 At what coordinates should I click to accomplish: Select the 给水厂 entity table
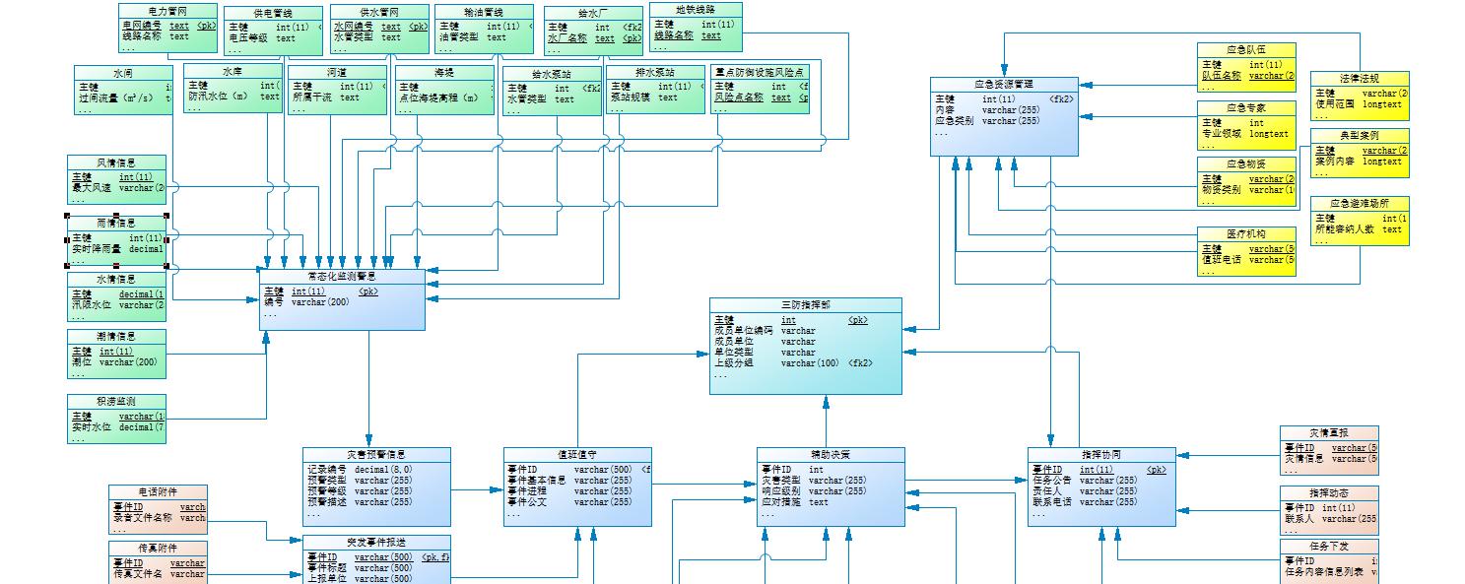593,32
